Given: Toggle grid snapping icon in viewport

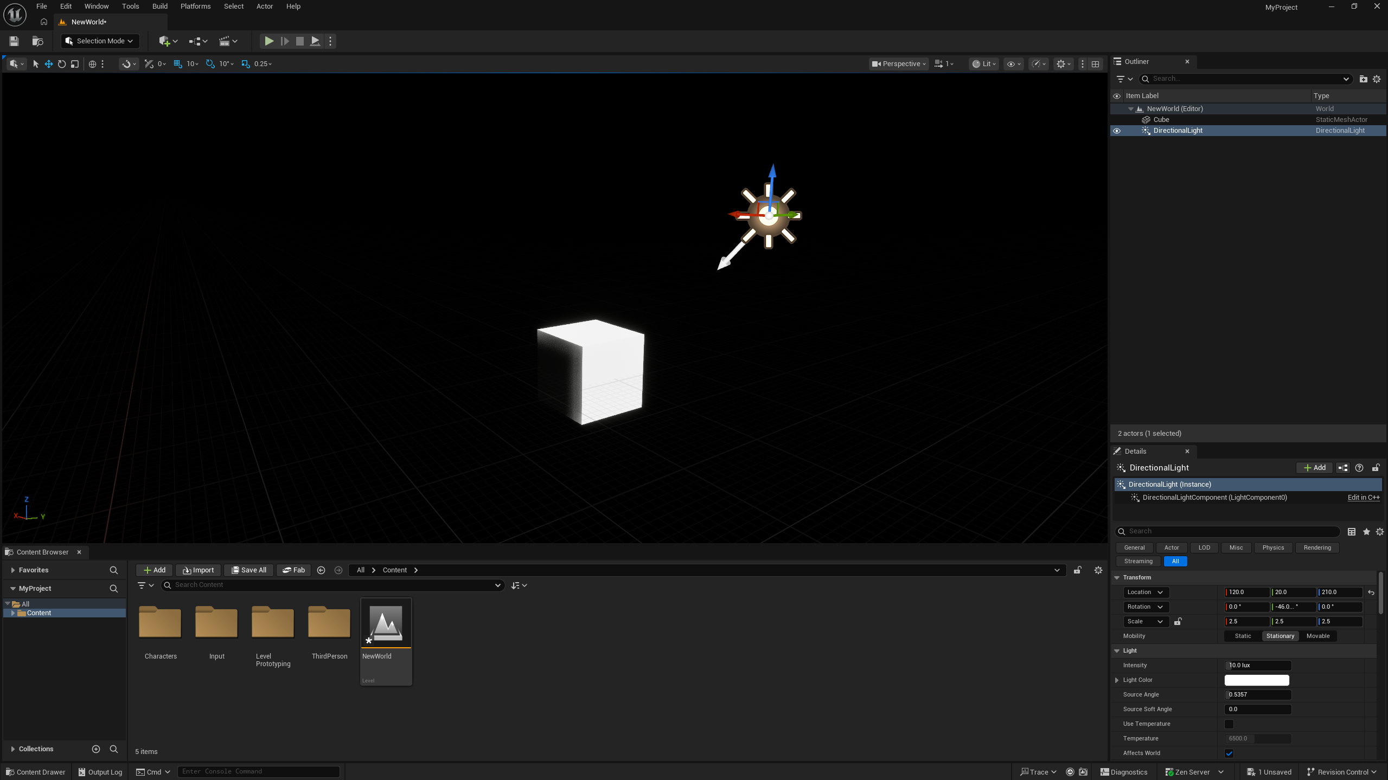Looking at the screenshot, I should pos(178,64).
